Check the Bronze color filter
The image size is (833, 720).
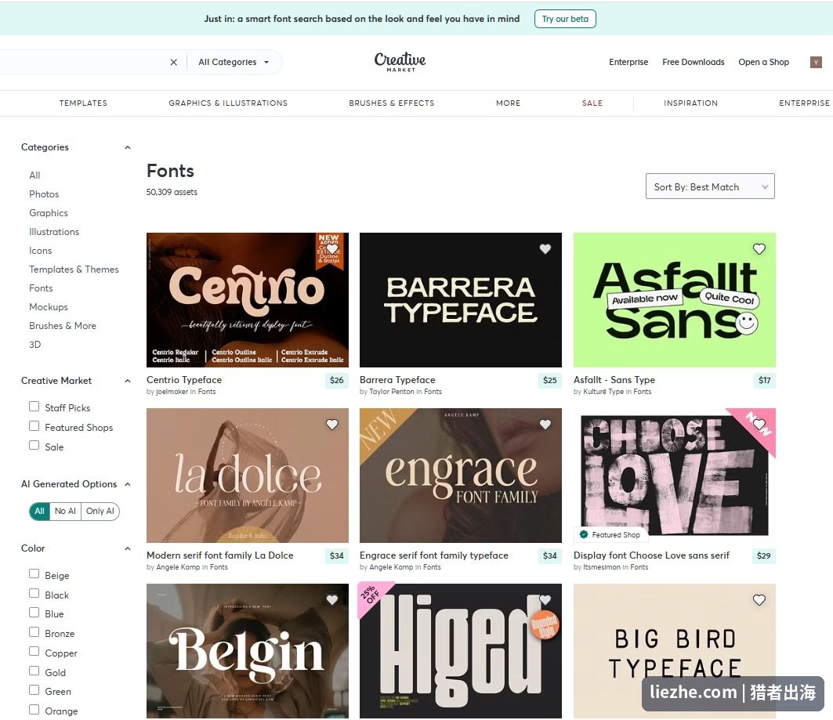click(34, 631)
